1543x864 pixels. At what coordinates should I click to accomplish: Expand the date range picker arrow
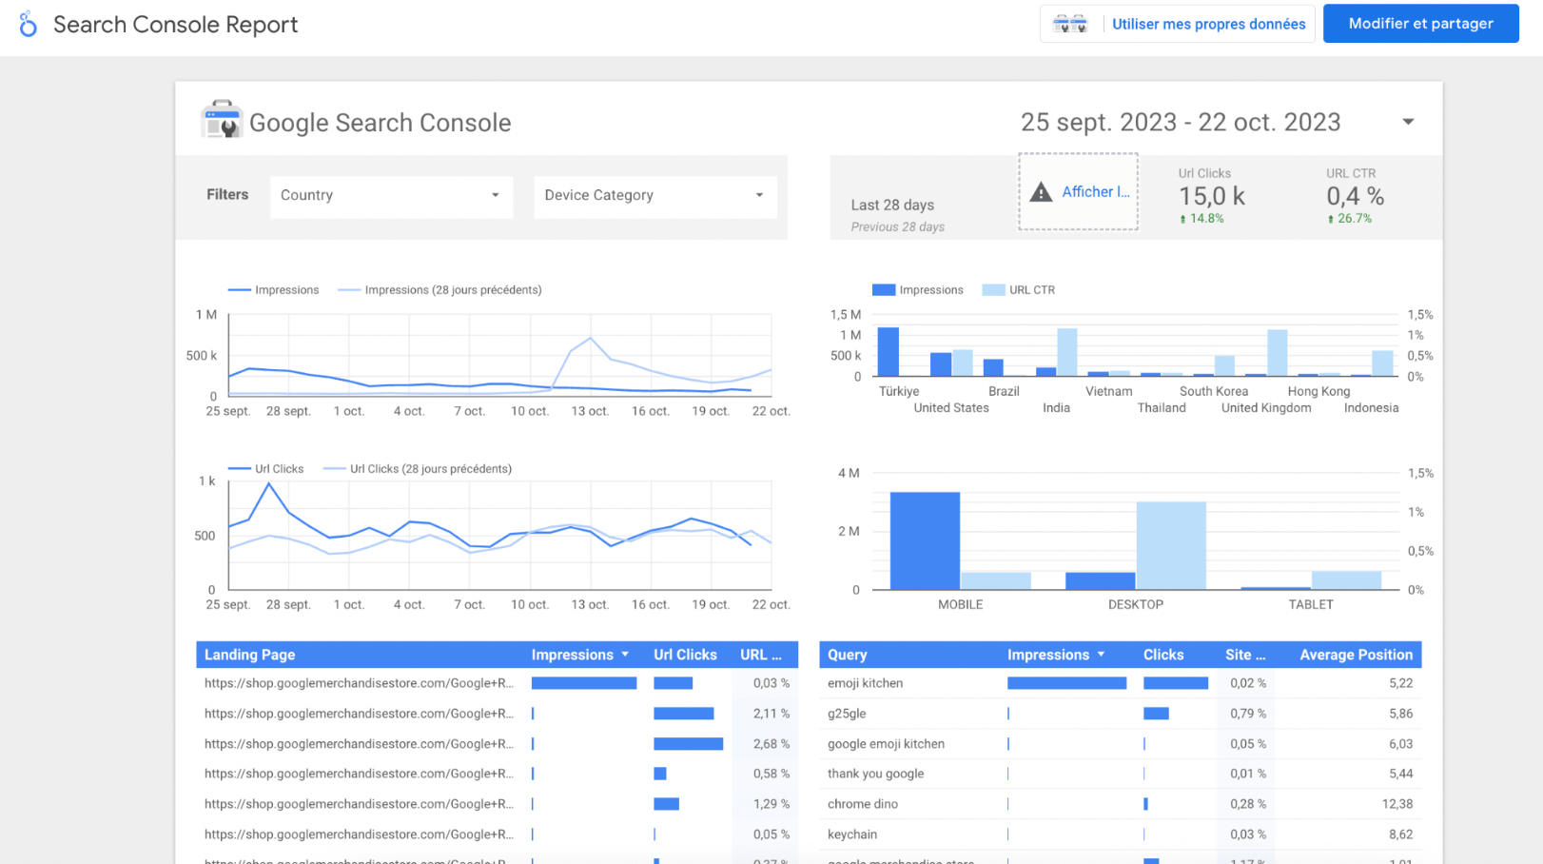pyautogui.click(x=1408, y=122)
